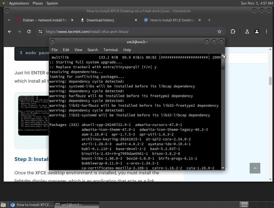Click the terminal title 'vm3@vm3:~'
Viewport: 274px width, 208px height.
tap(137, 42)
